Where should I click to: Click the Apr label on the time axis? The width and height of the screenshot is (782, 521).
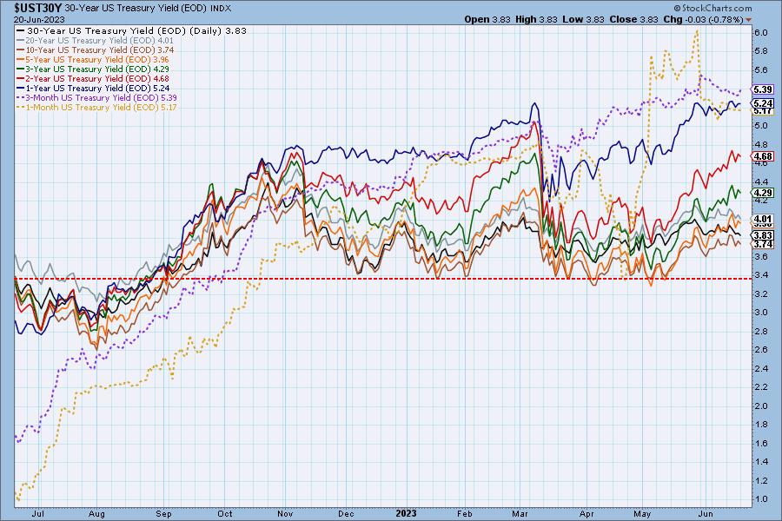(587, 513)
